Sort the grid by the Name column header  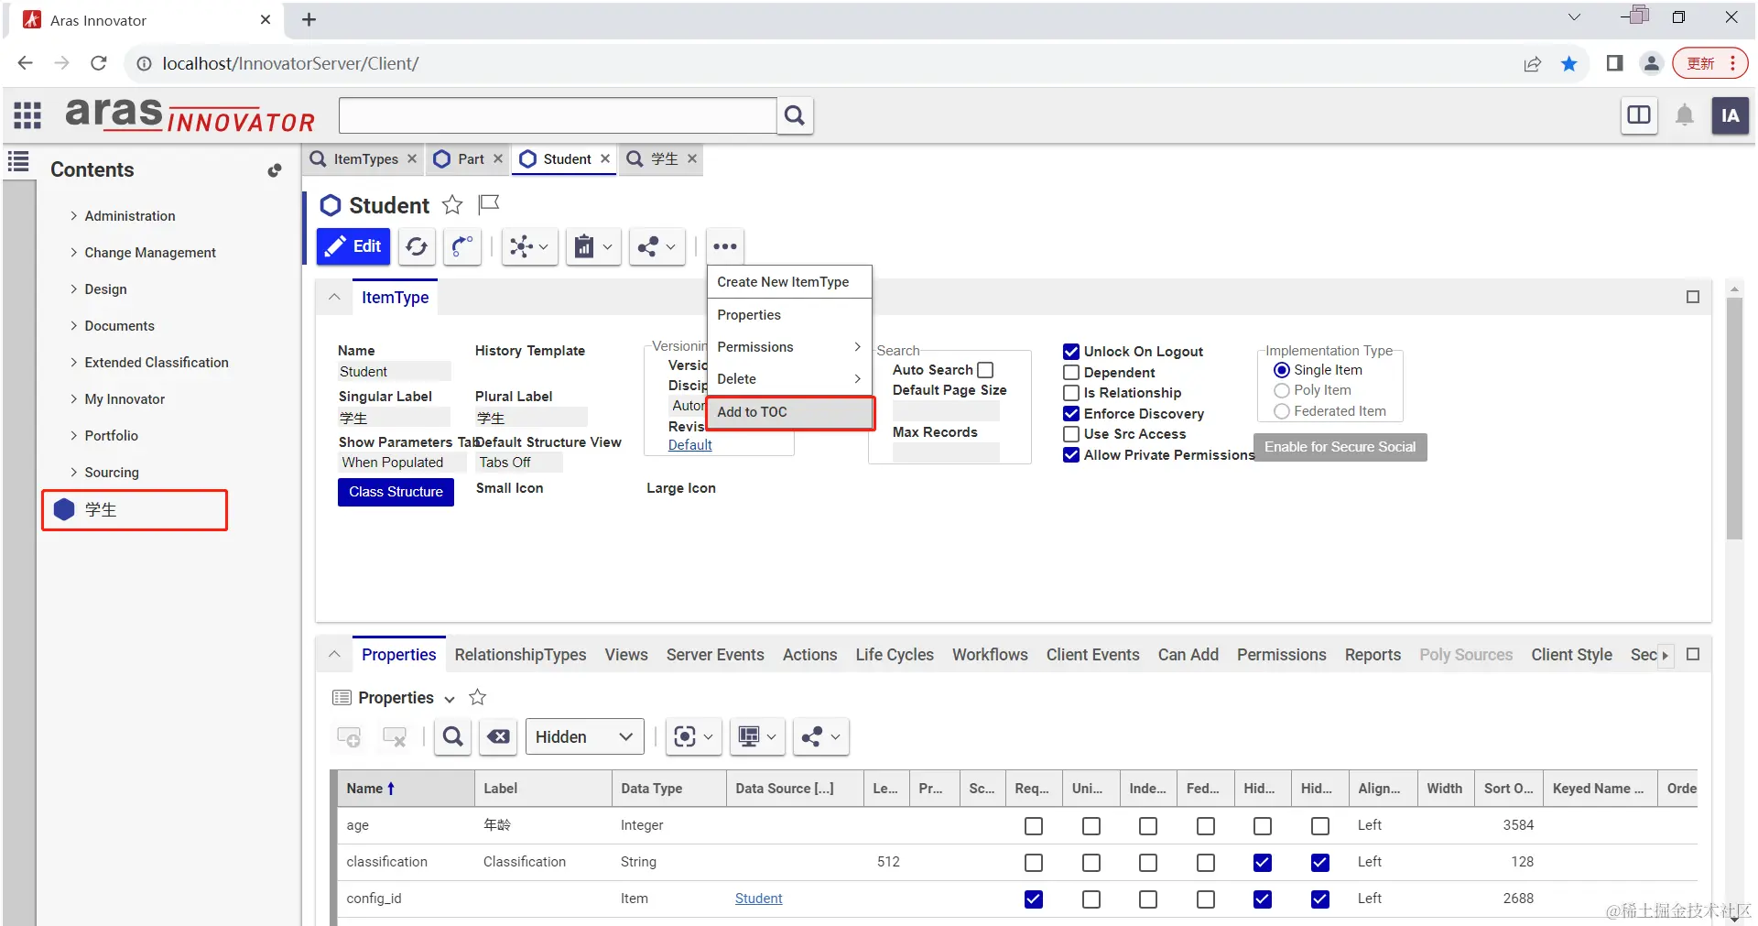(406, 788)
